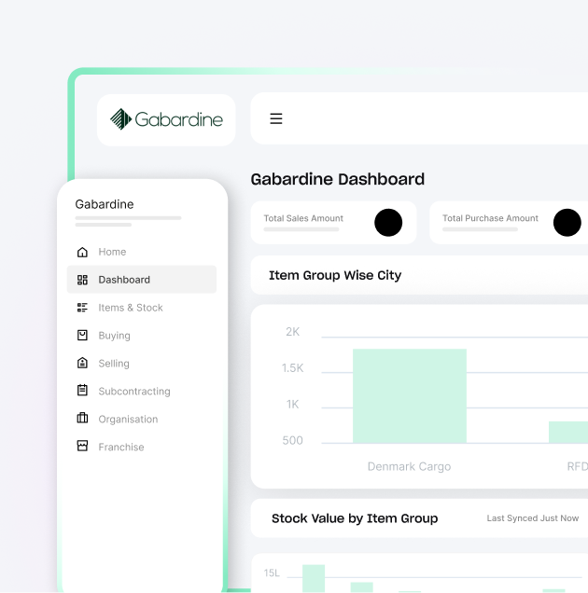Open the Items & Stock menu item
Viewport: 588px width, 593px height.
(x=142, y=308)
